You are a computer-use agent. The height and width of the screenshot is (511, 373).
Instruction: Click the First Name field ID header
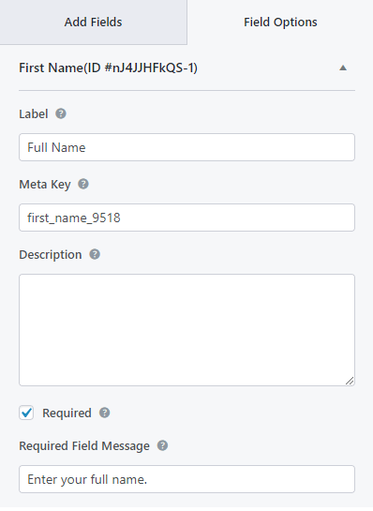coord(108,68)
